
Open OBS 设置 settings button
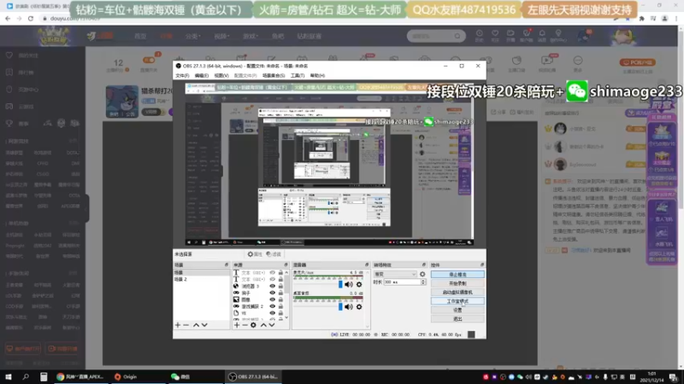point(457,310)
